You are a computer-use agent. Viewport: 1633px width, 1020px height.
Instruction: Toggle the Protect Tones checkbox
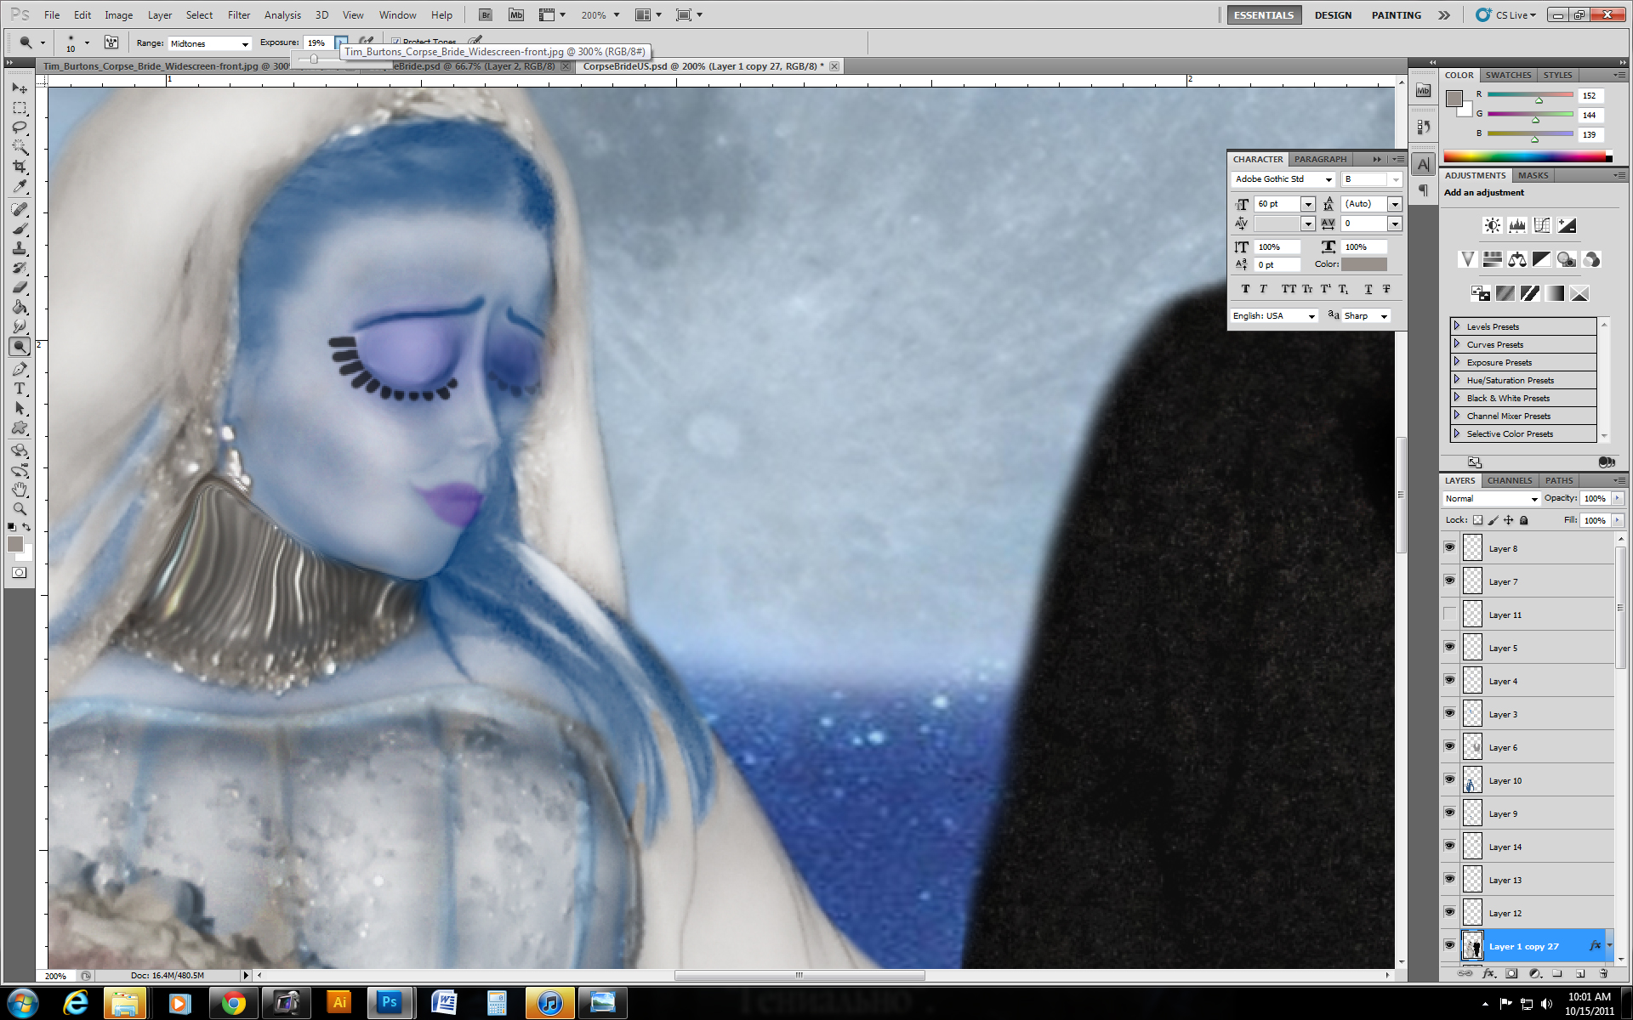tap(395, 42)
